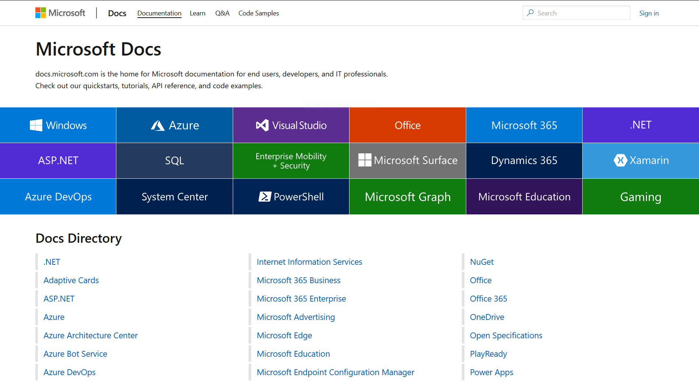699x381 pixels.
Task: Open the Microsoft Education tile
Action: point(524,197)
